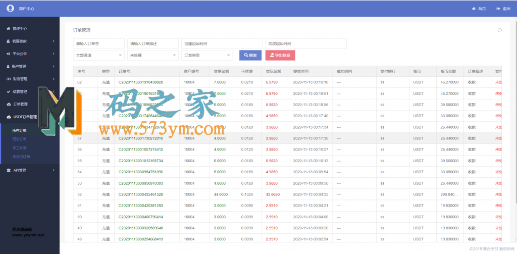Click the USDT订单管理 cloud icon
Screen dimensions: 517x254
coord(8,117)
